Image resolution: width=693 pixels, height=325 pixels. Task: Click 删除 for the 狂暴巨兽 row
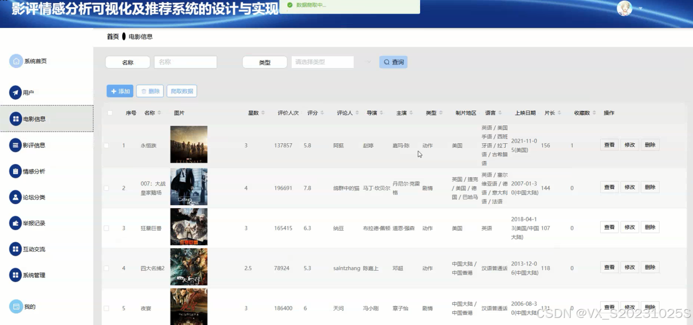[x=650, y=227]
